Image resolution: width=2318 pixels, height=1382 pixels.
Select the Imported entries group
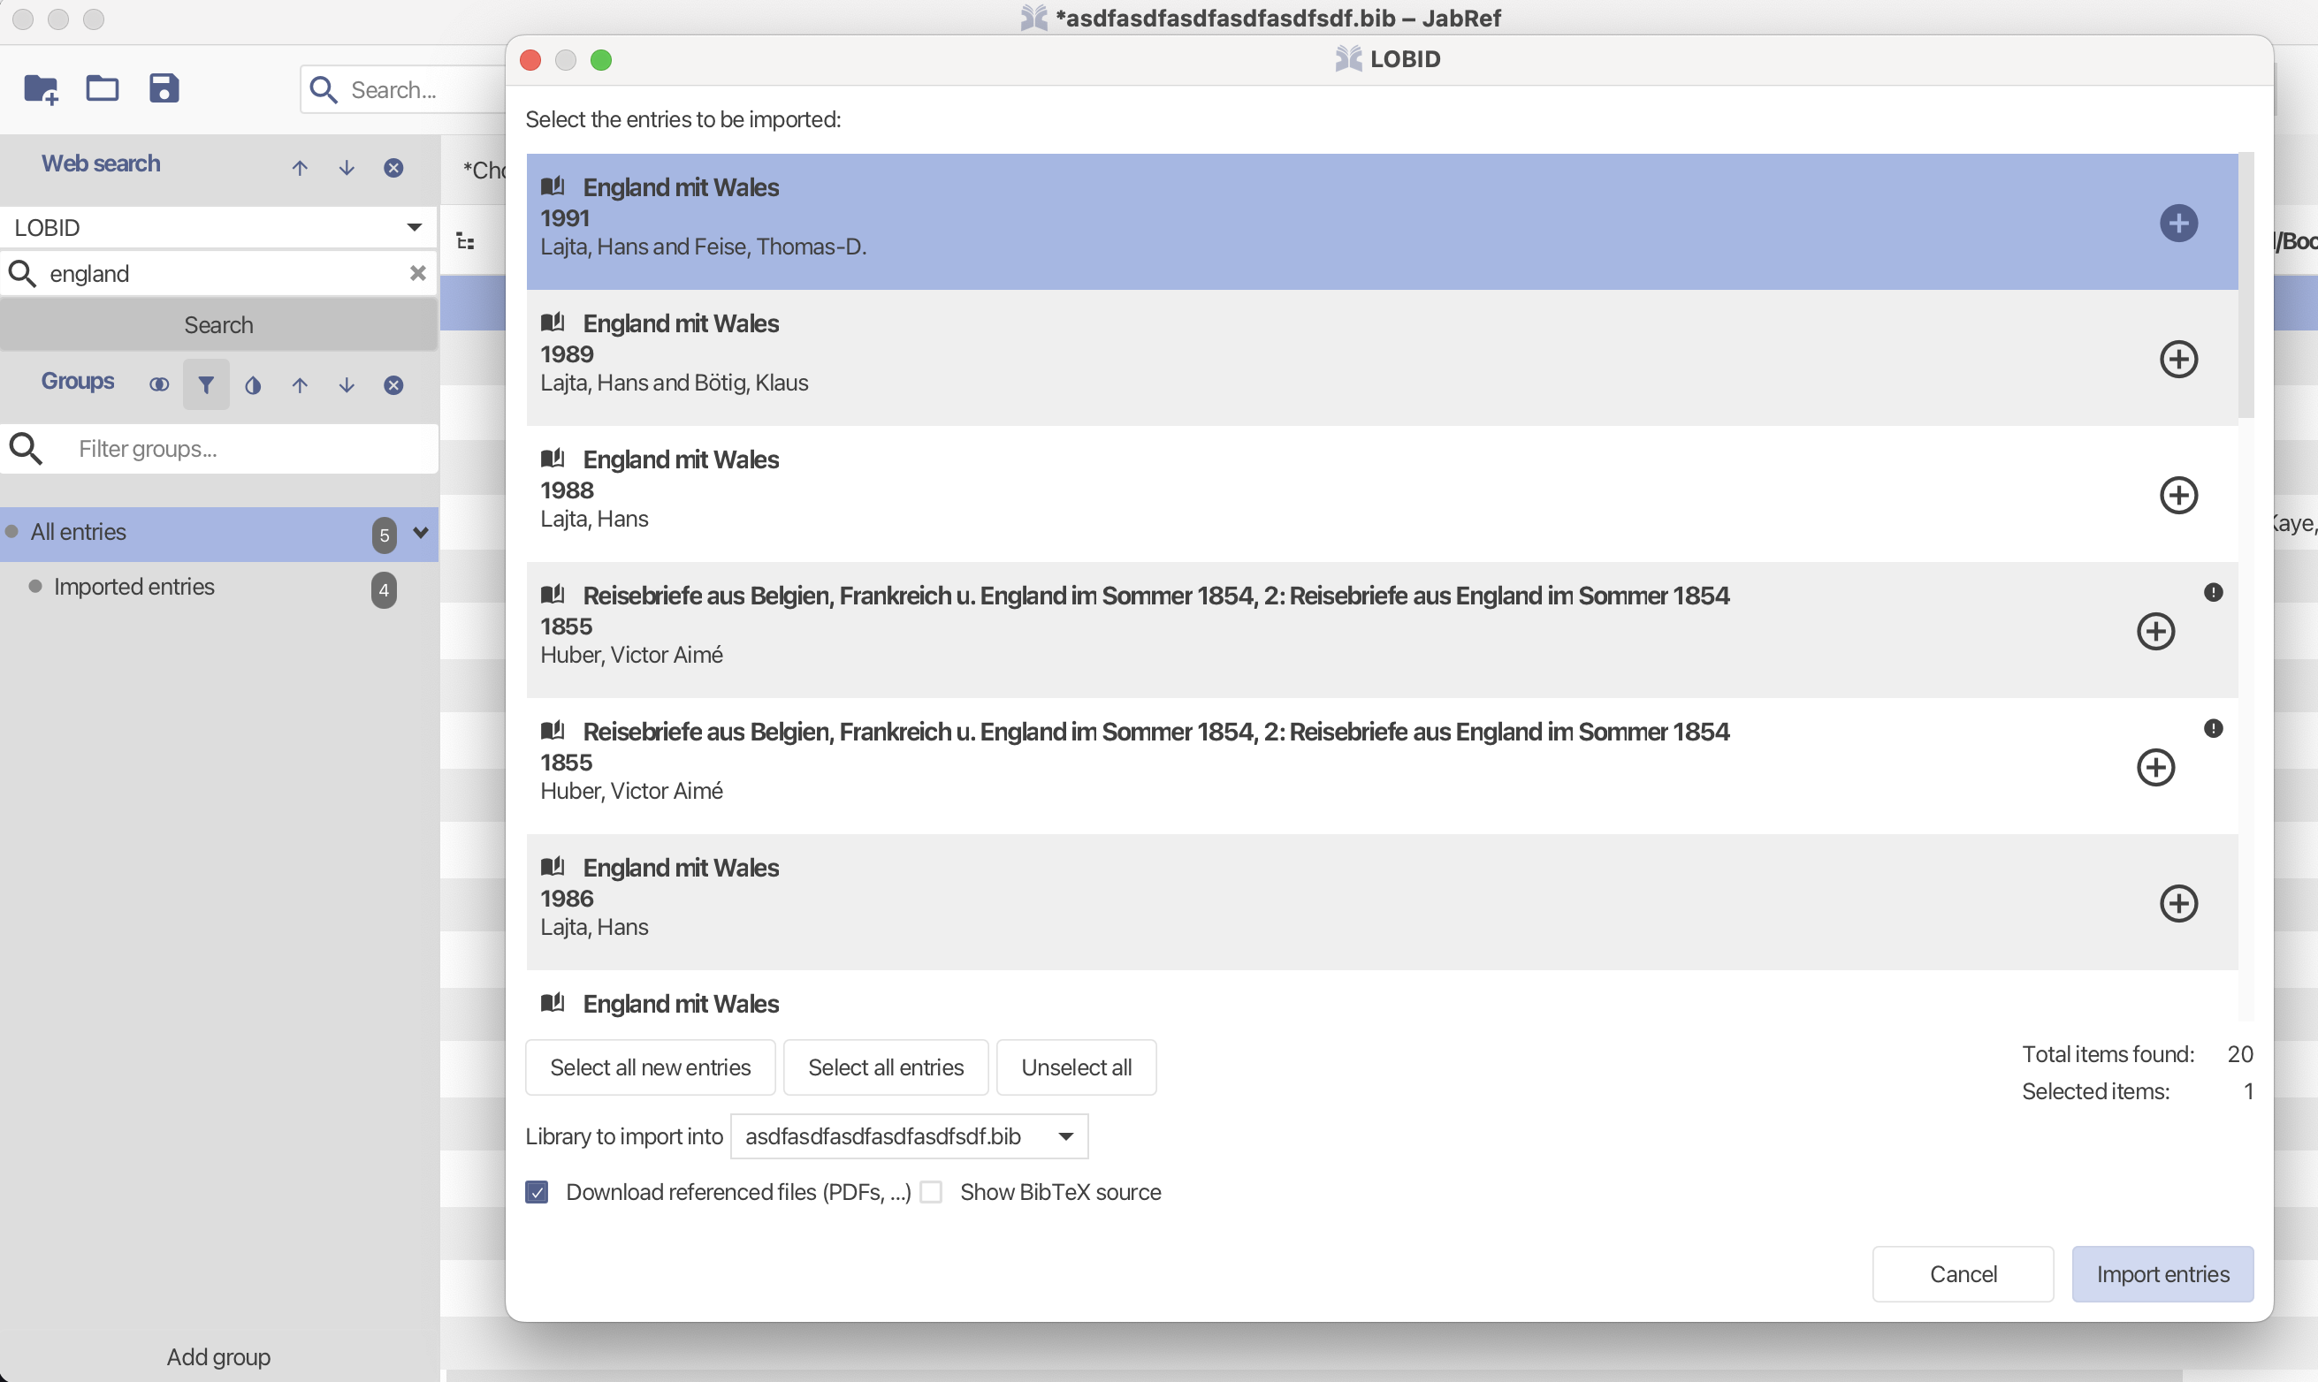(220, 587)
